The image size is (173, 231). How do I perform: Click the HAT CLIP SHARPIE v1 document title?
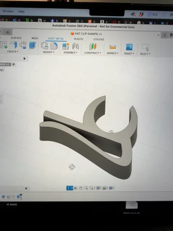[x=88, y=34]
